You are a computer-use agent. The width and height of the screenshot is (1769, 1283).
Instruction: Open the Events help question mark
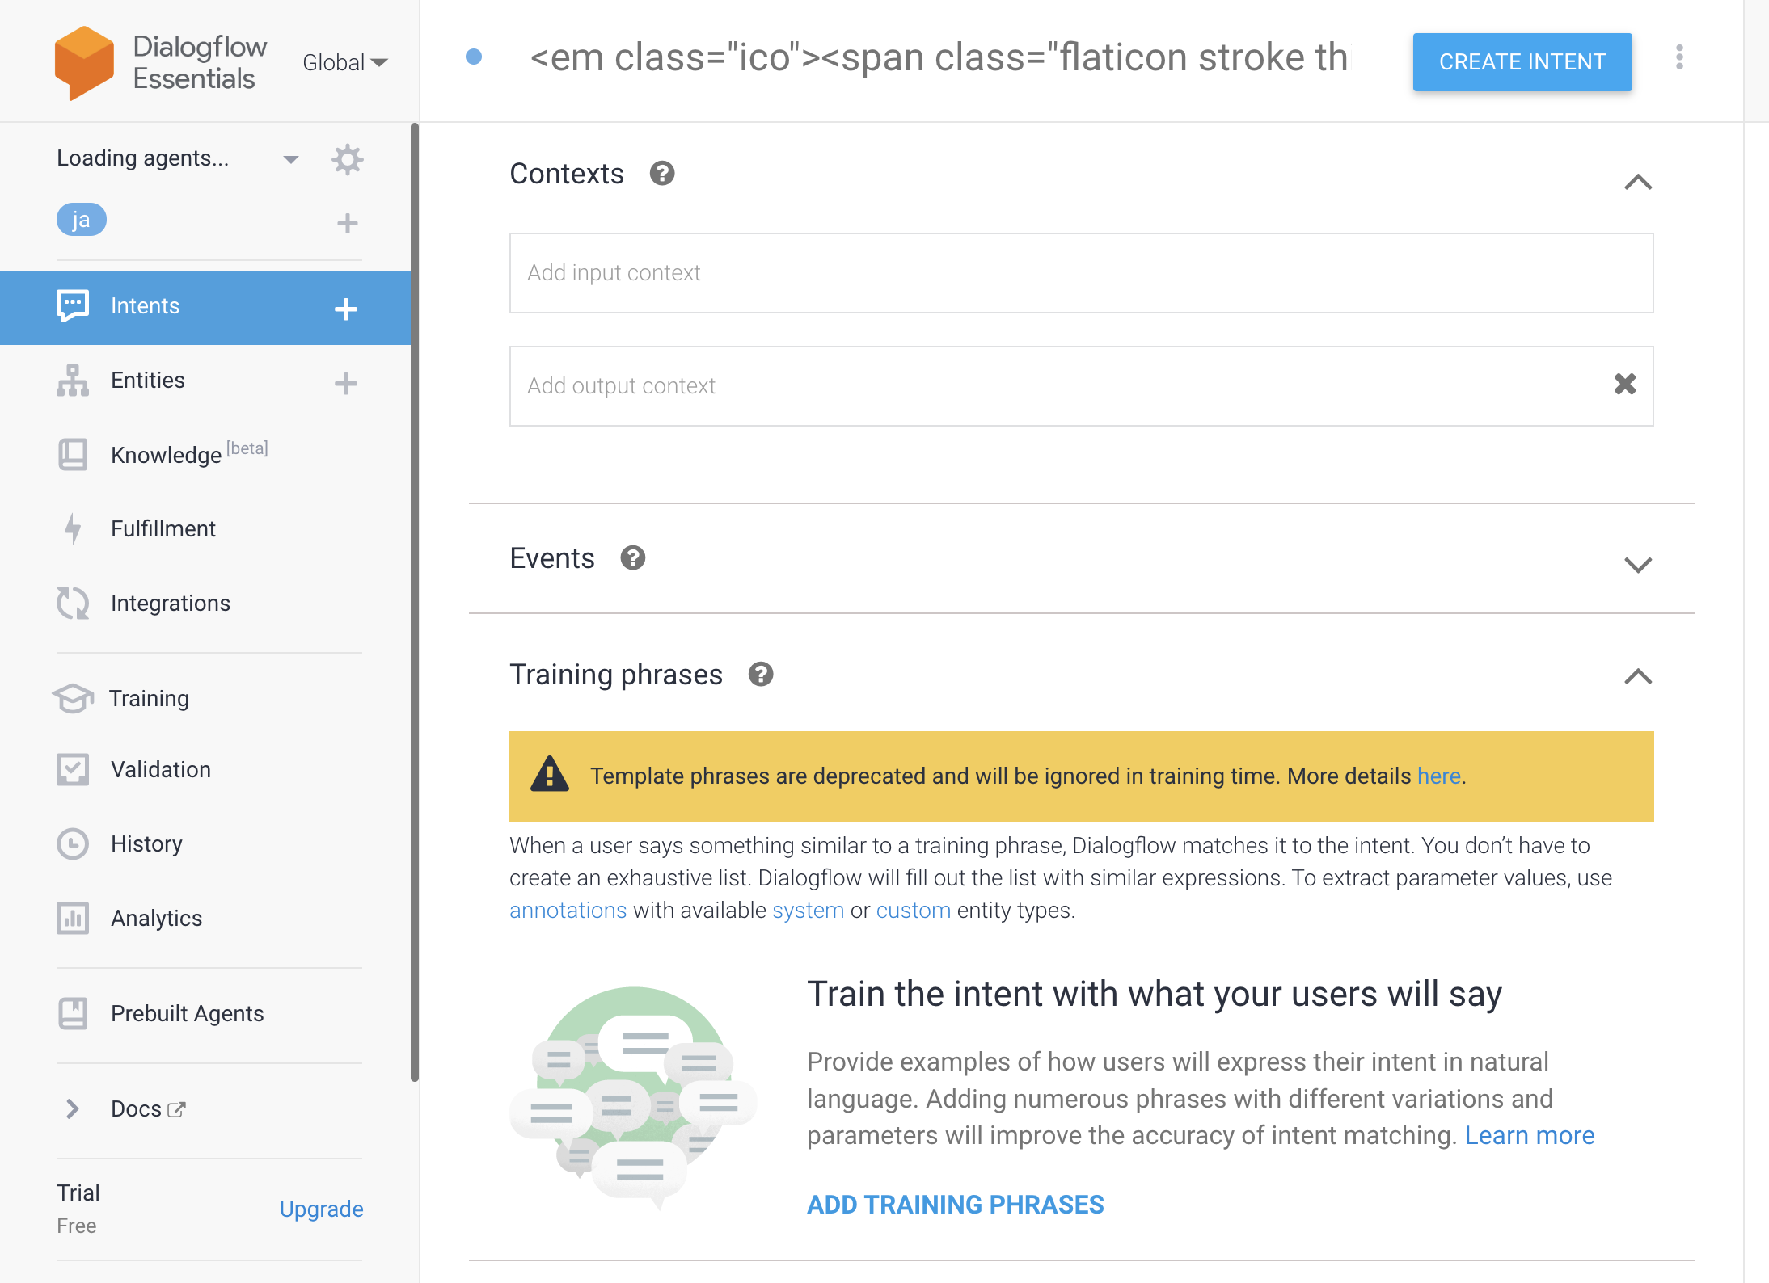632,558
